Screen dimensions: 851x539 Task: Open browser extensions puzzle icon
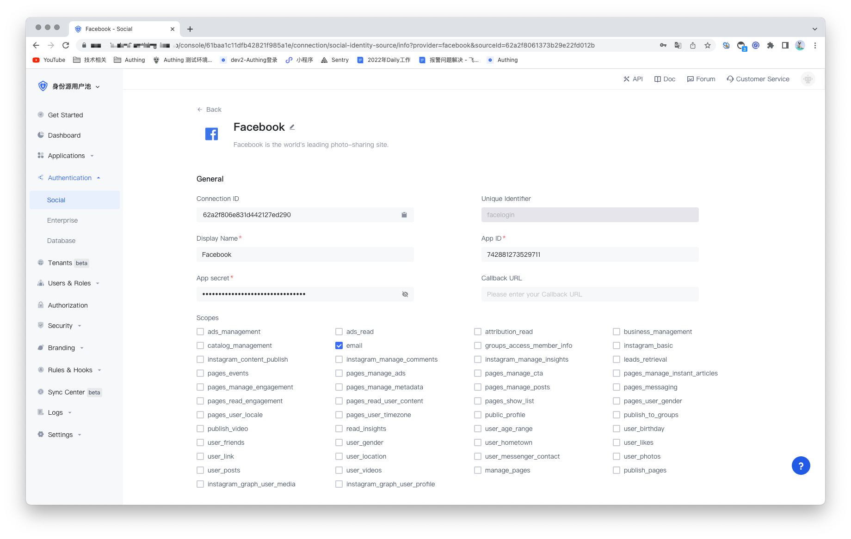(770, 45)
